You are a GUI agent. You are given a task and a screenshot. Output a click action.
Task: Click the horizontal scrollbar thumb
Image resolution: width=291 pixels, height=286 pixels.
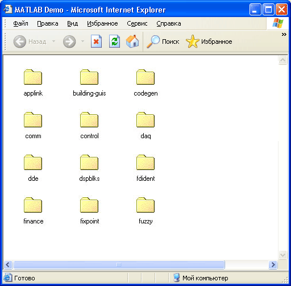pos(119,264)
